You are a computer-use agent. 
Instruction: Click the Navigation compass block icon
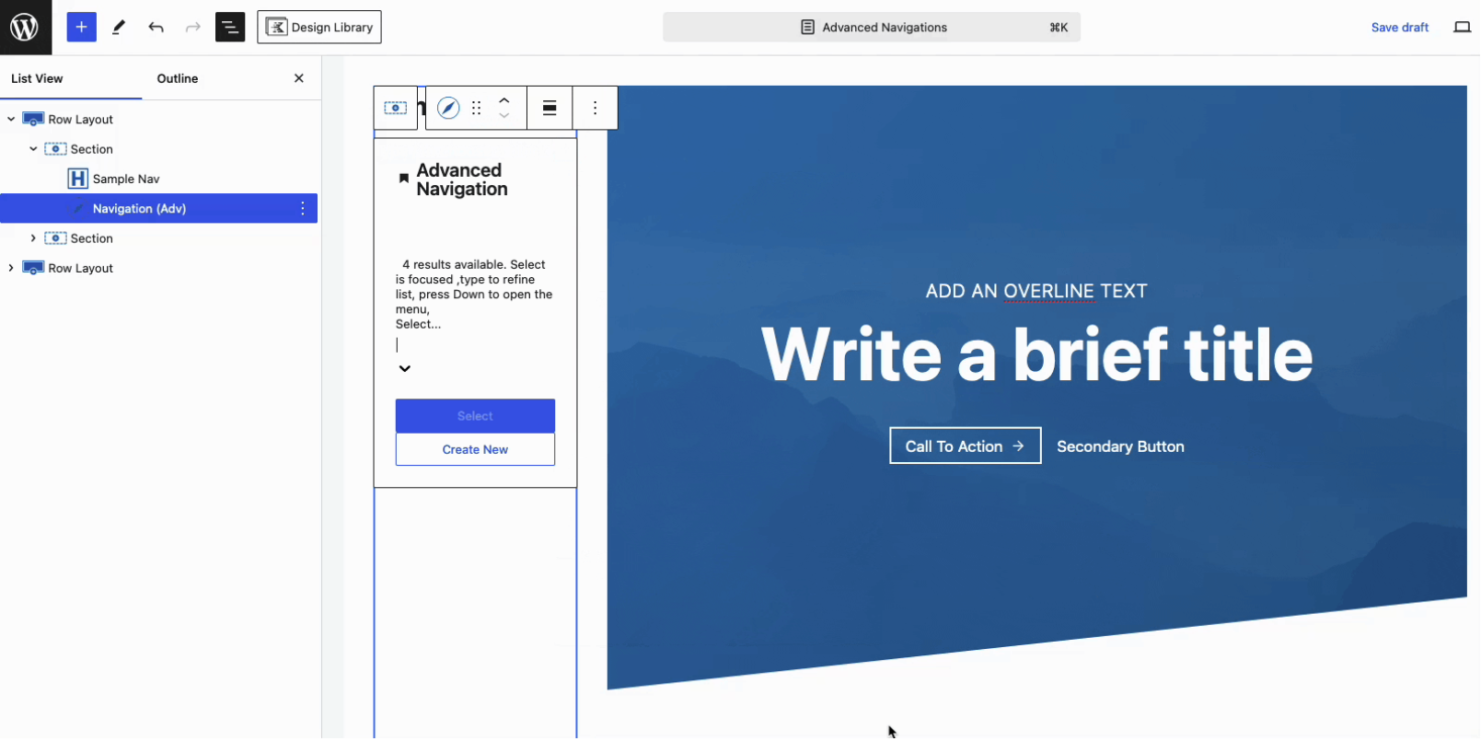[448, 109]
